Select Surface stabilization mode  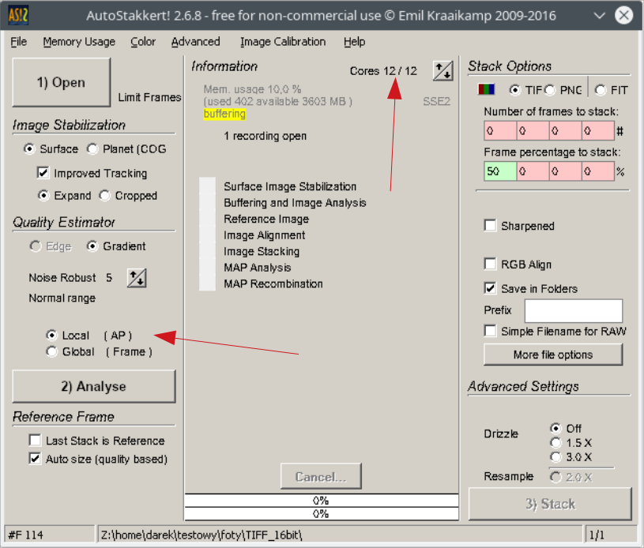[51, 149]
